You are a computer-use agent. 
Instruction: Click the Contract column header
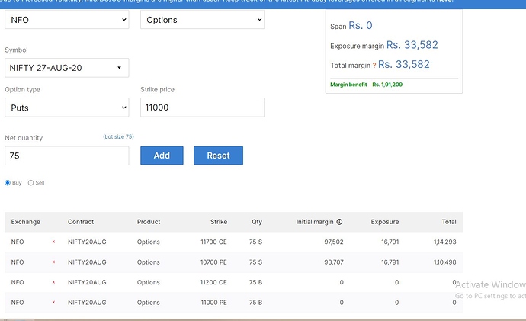click(x=81, y=222)
